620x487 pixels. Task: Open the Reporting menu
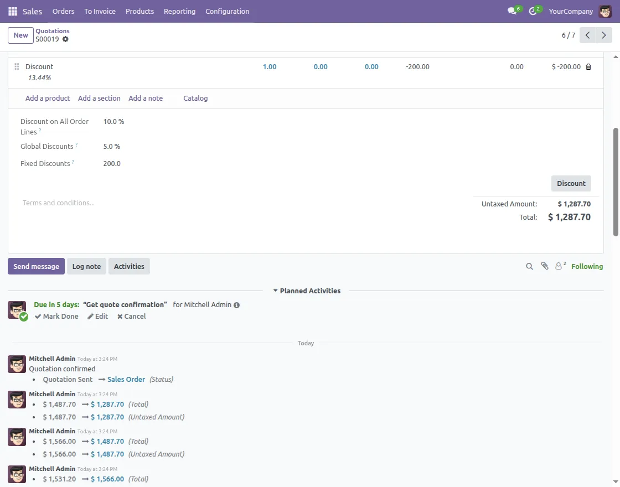tap(179, 11)
